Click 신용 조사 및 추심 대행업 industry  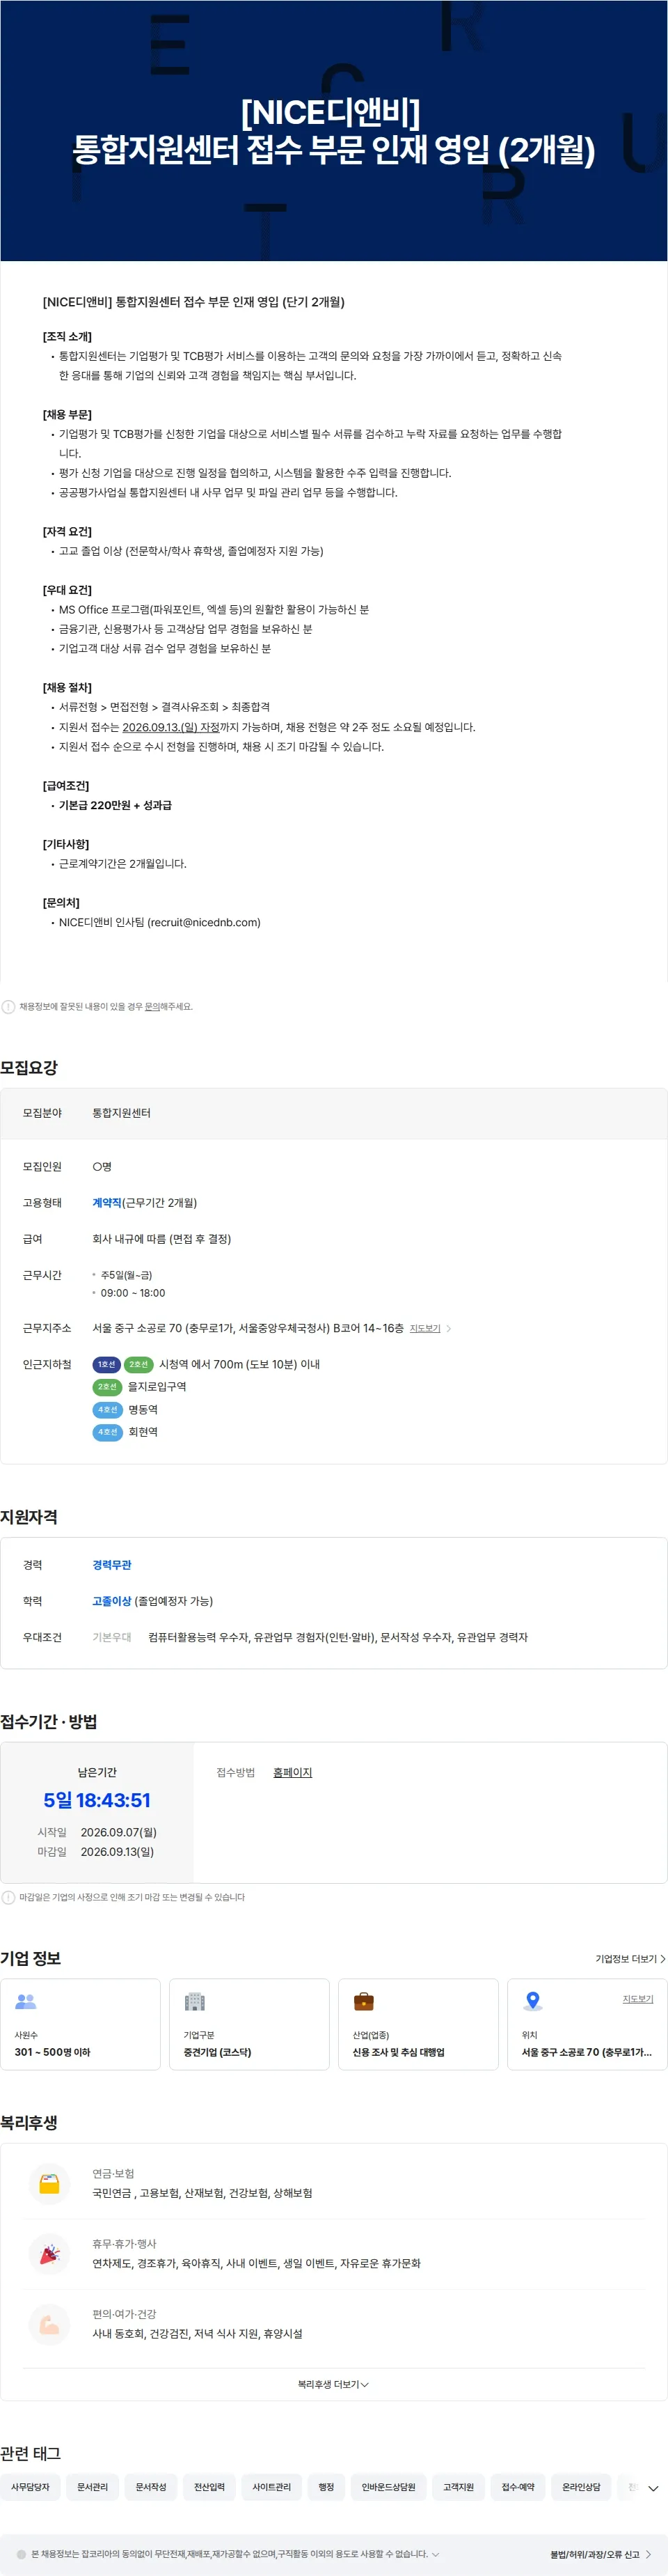click(x=399, y=2052)
